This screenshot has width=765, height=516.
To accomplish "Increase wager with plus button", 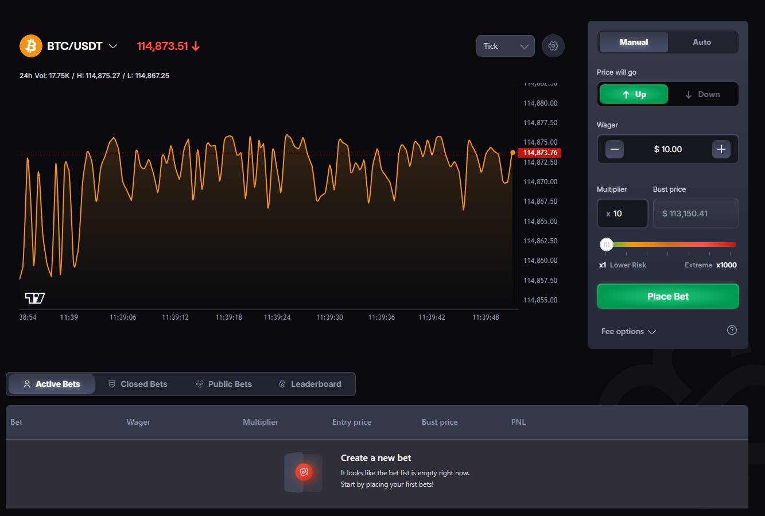I will (721, 149).
